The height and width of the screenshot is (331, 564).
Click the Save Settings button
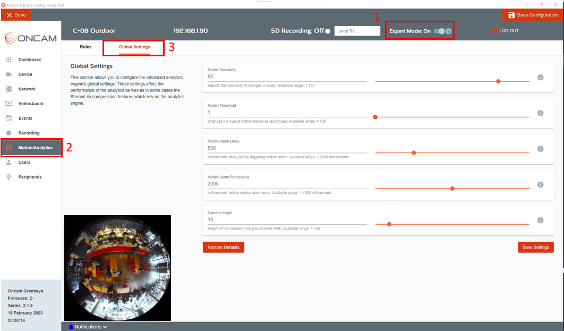[535, 247]
